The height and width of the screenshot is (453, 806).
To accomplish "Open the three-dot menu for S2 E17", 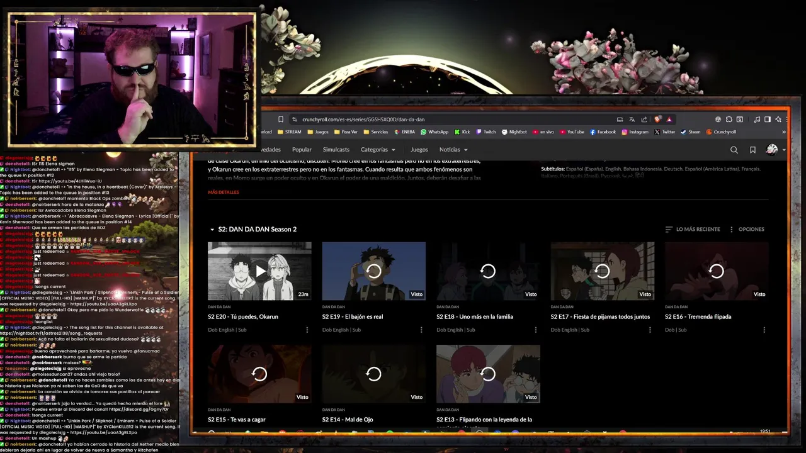I will [650, 330].
